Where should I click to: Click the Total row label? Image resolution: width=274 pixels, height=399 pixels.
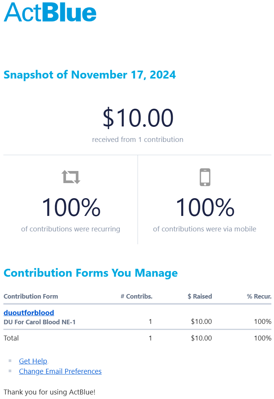click(x=11, y=338)
